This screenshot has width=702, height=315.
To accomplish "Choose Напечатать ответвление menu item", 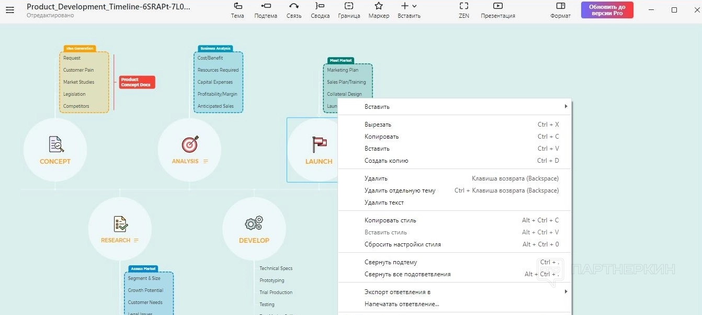I will (455, 303).
